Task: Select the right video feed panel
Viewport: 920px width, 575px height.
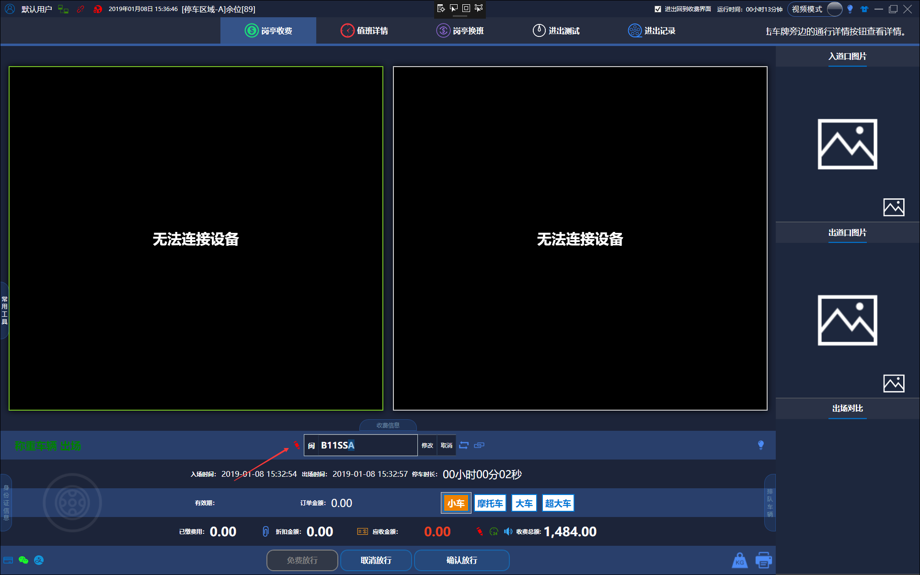Action: tap(580, 238)
